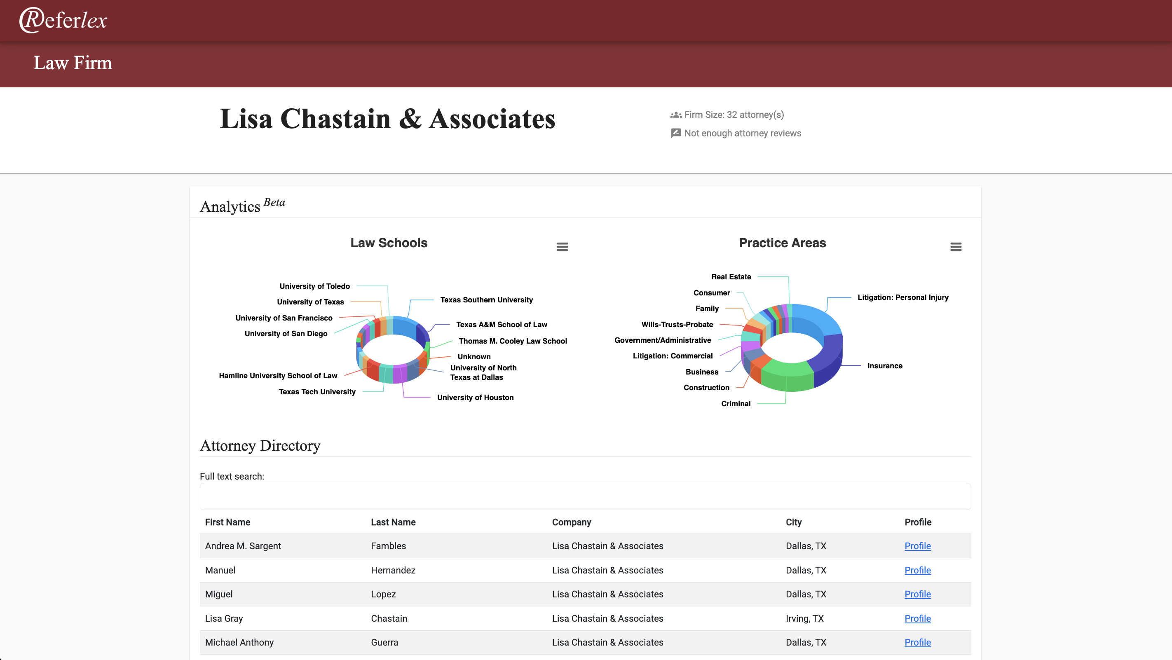Select University of Toledo chart label
Screen dimensions: 1172x660
(x=314, y=286)
